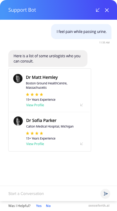View Profile of Dr Sofia Parker
The image size is (117, 211).
point(35,144)
